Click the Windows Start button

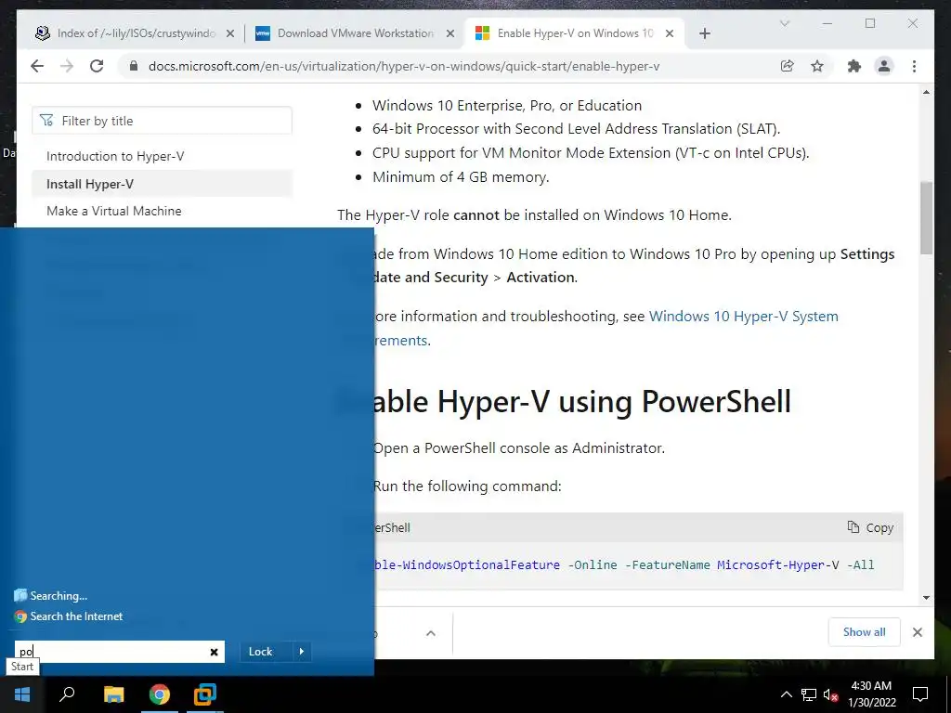point(22,694)
